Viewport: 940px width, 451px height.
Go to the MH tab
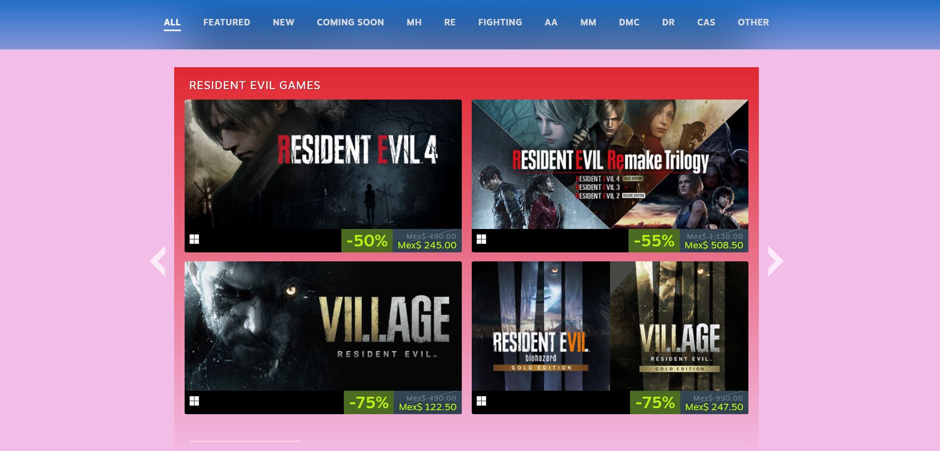(414, 22)
